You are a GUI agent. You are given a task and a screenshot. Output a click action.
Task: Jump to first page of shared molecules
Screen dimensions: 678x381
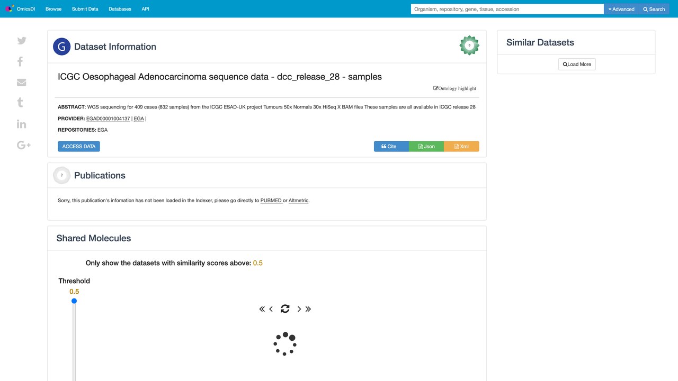262,309
